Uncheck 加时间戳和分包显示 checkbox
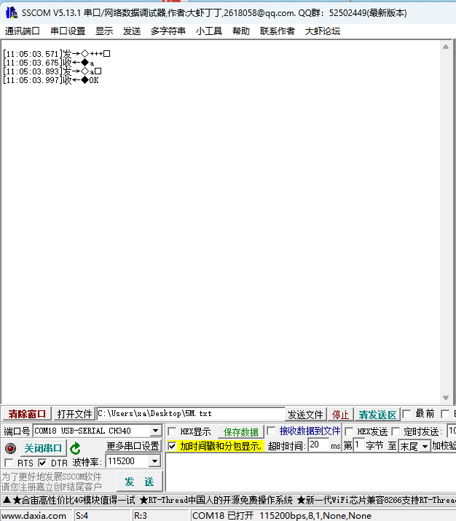This screenshot has width=456, height=521. click(x=172, y=446)
